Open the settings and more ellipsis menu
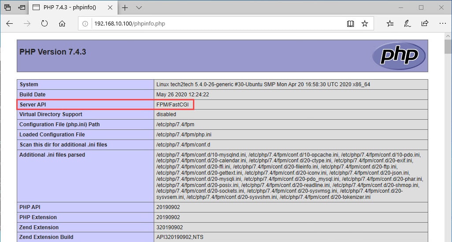The image size is (452, 242). coord(442,24)
